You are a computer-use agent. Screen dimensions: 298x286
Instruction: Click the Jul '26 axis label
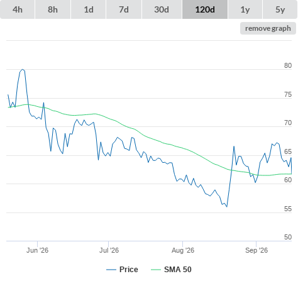[109, 250]
